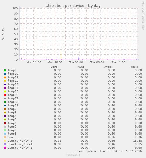The width and height of the screenshot is (146, 158).
Task: Click the loop2 legend label
Action: tap(12, 109)
